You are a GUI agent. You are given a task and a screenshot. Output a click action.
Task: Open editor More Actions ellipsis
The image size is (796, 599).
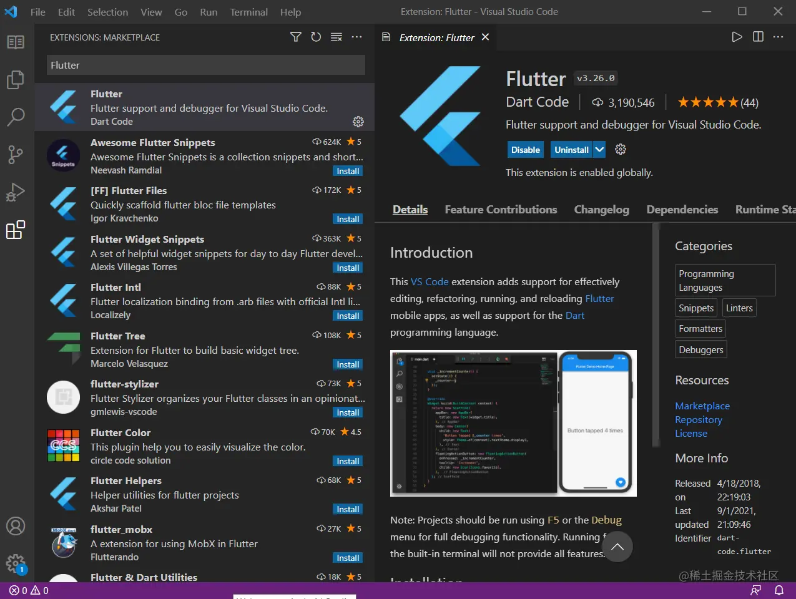778,37
